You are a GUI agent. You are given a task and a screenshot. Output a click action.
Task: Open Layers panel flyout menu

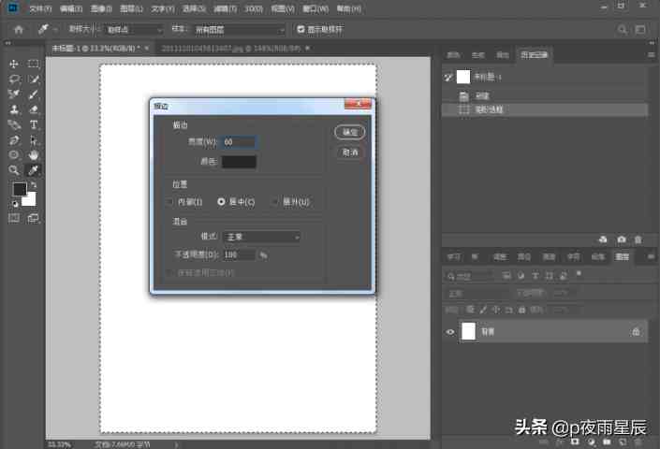(651, 256)
